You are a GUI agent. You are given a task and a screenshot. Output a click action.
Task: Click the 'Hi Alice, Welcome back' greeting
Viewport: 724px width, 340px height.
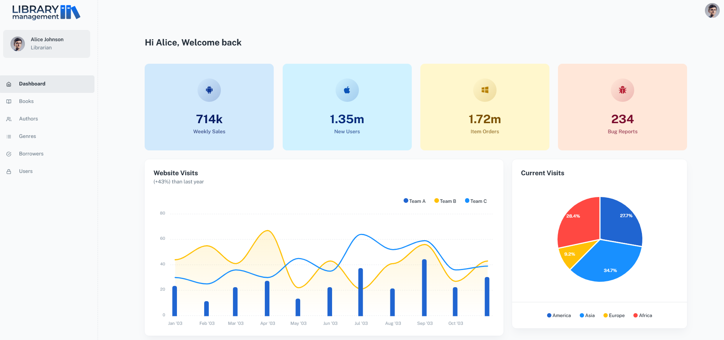[193, 42]
